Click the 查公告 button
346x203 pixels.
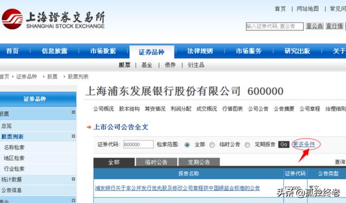click(x=315, y=26)
